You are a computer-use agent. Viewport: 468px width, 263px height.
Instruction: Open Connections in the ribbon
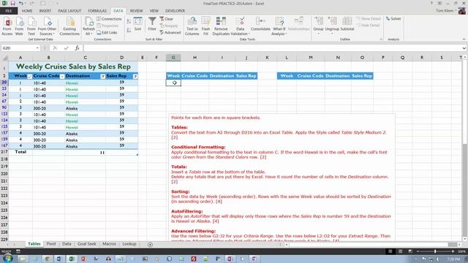pos(109,19)
